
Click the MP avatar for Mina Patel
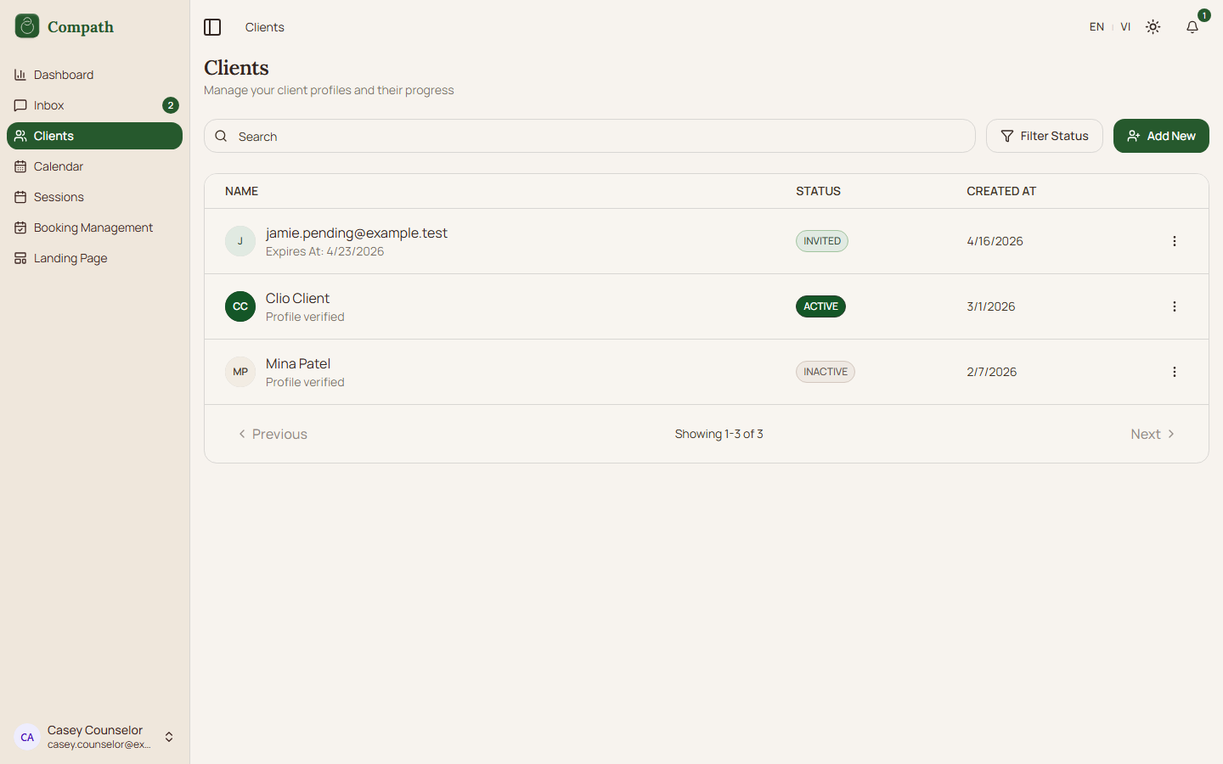tap(240, 372)
